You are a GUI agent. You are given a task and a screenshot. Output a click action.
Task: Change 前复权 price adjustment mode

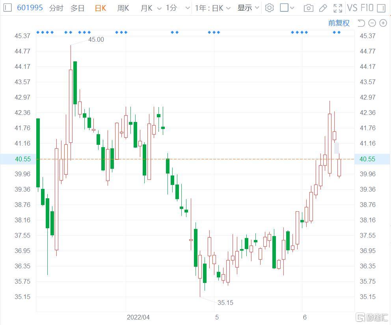point(339,23)
